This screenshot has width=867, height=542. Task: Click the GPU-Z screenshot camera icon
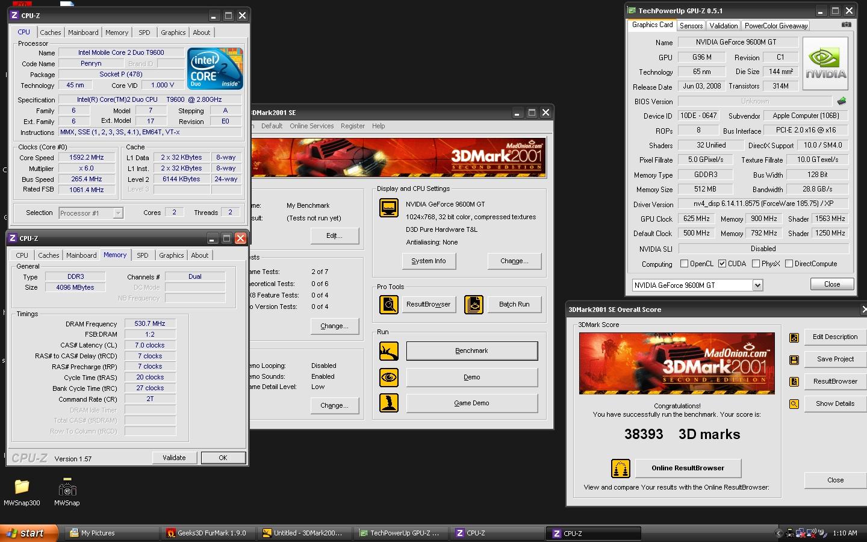pyautogui.click(x=847, y=25)
